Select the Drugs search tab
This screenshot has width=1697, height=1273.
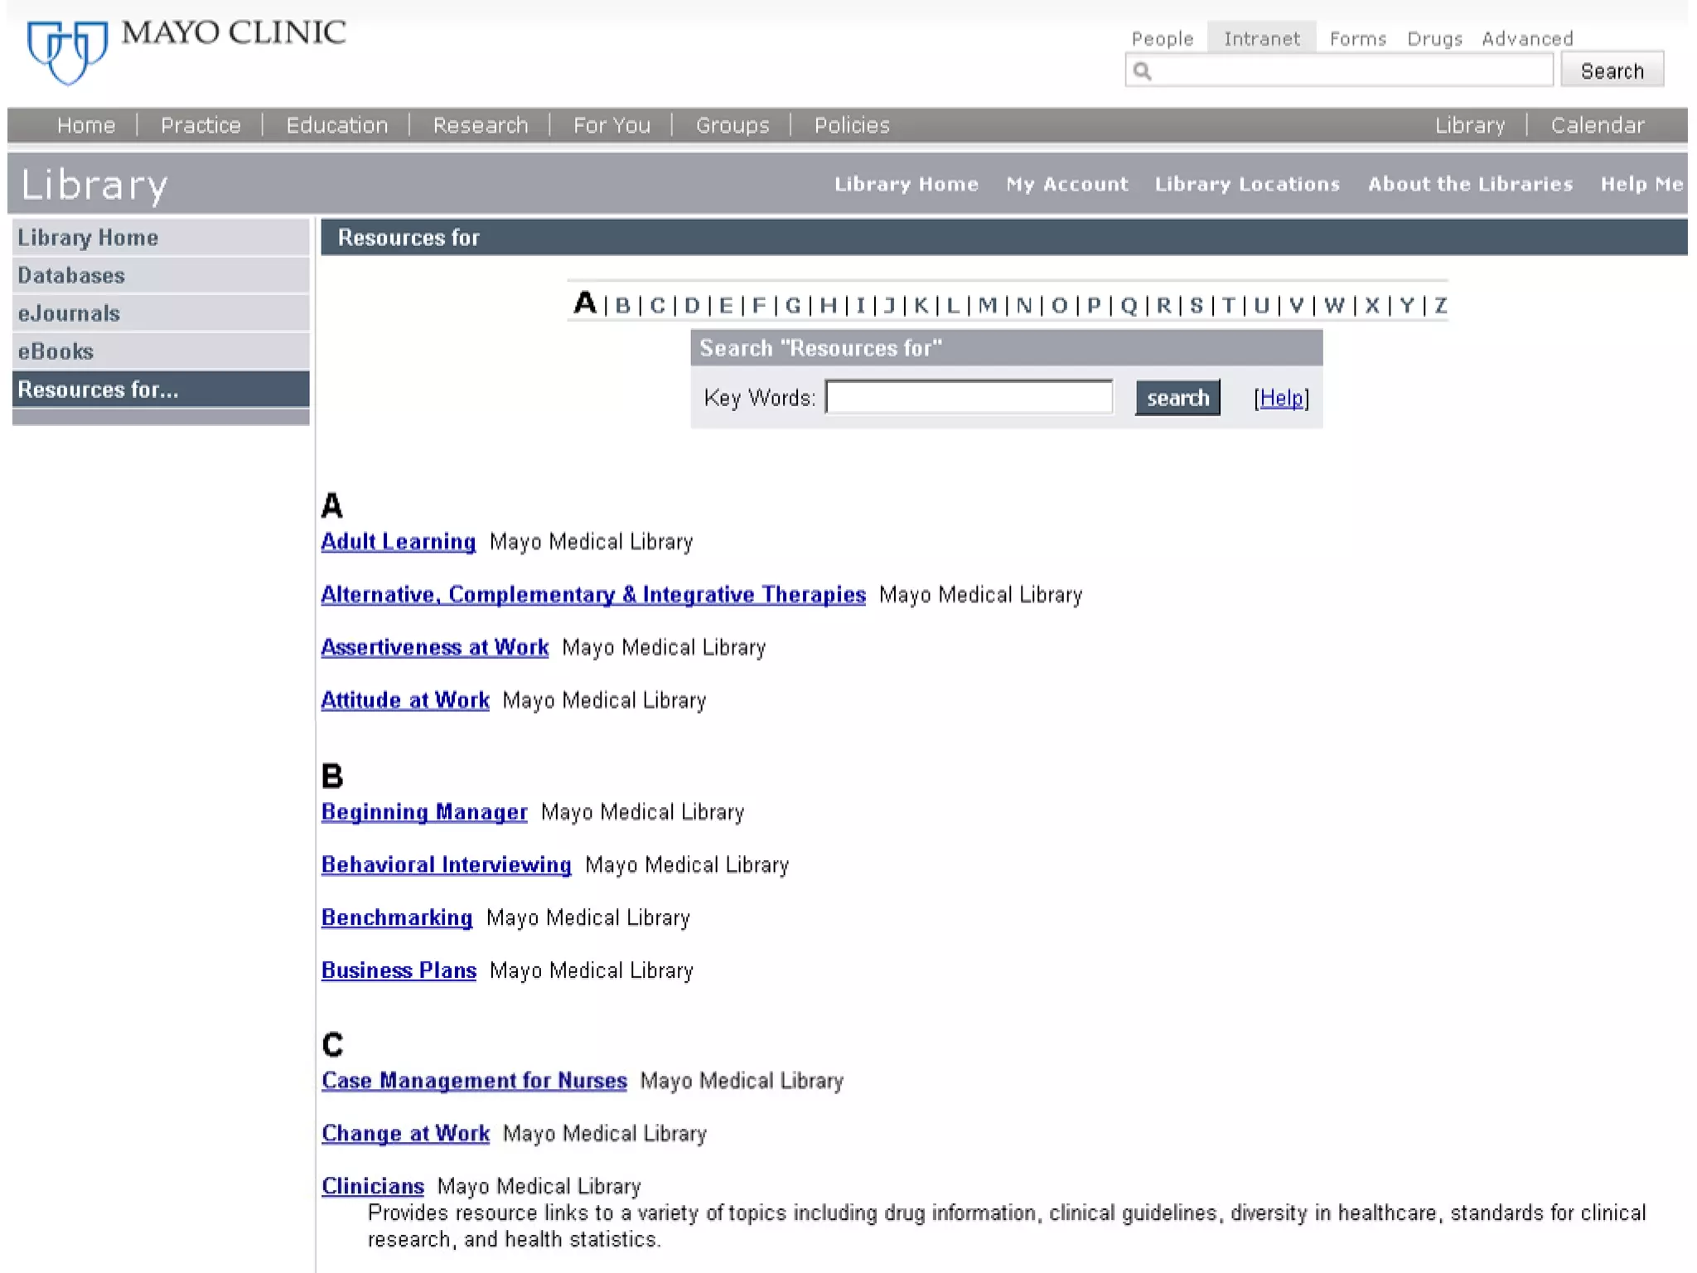[1434, 39]
